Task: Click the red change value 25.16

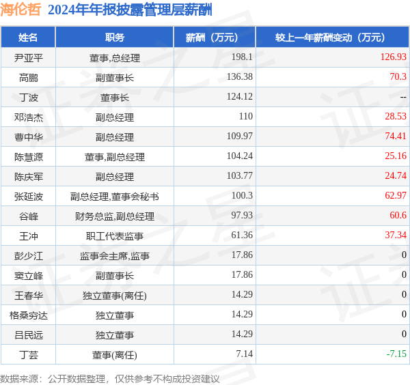Action: tap(396, 156)
